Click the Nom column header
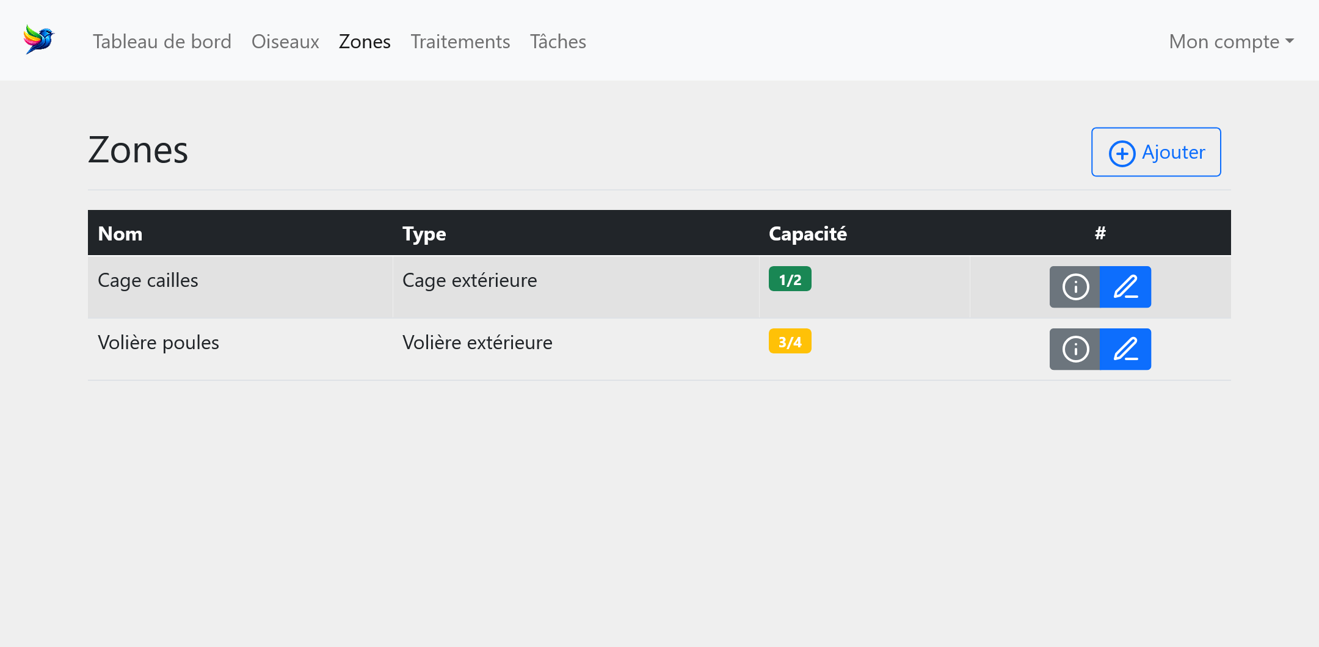Viewport: 1319px width, 647px height. 120,234
